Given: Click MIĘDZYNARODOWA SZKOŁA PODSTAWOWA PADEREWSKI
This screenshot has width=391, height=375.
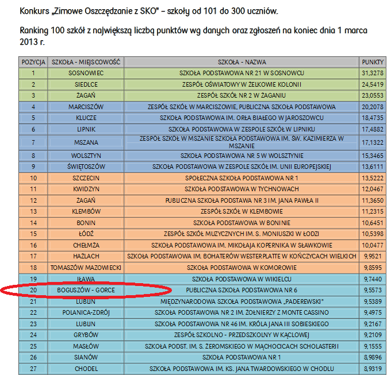Looking at the screenshot, I should coord(241,301).
